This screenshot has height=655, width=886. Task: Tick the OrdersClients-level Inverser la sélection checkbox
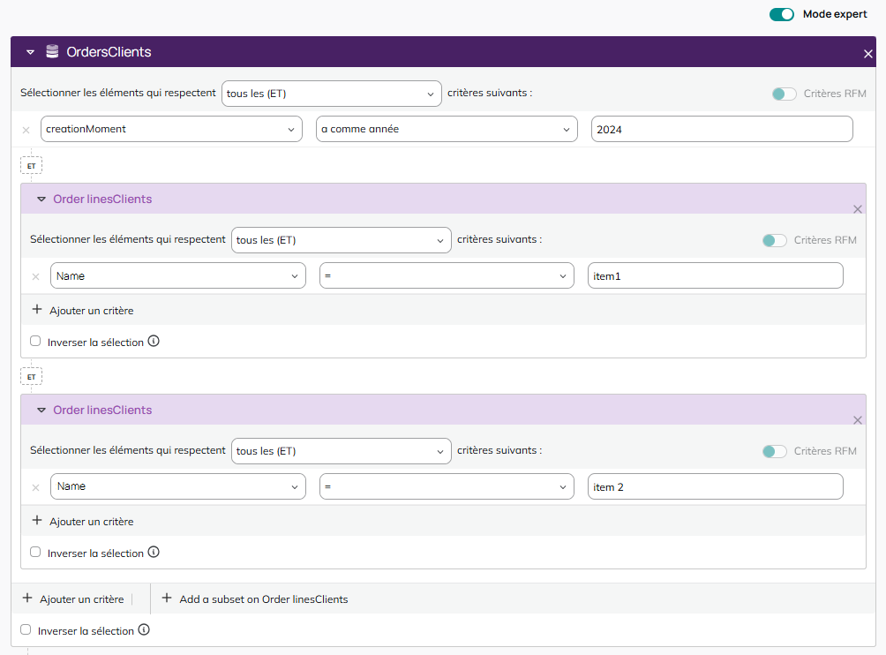pos(26,629)
